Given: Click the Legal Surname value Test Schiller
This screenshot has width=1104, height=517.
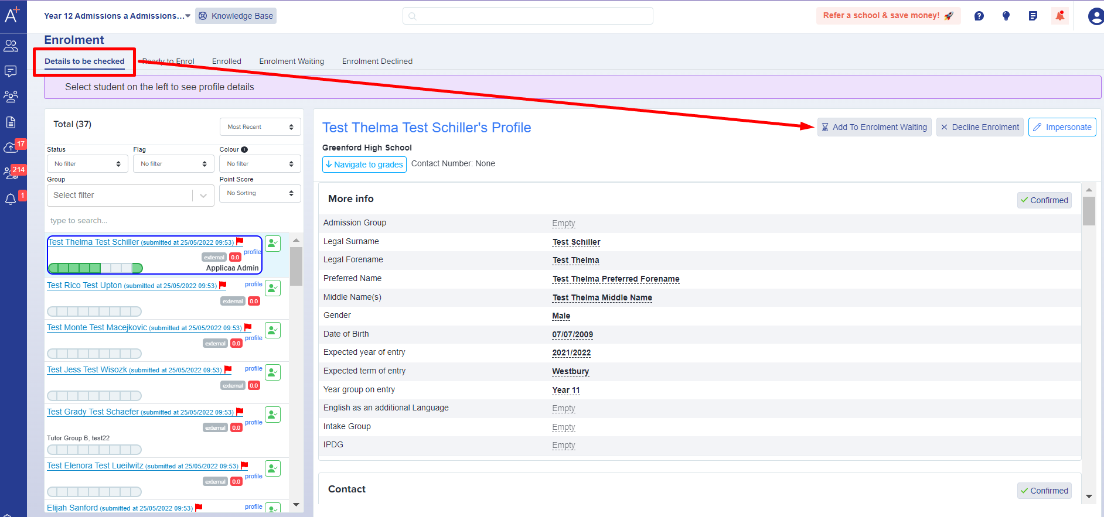Looking at the screenshot, I should (577, 242).
